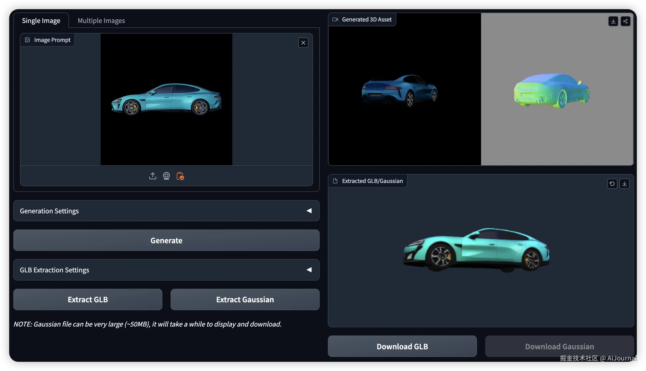Click the Extract Gaussian button
The height and width of the screenshot is (371, 646).
pyautogui.click(x=245, y=299)
